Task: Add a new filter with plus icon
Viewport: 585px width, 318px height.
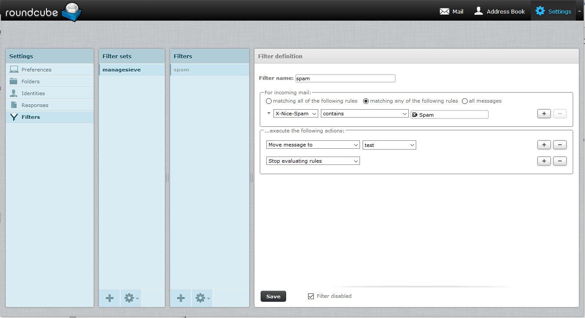Action: pos(181,298)
